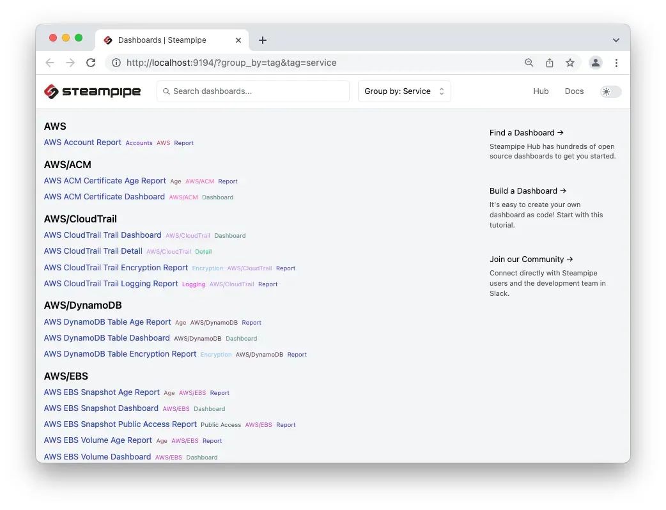This screenshot has height=510, width=666.
Task: Open a new browser tab
Action: 263,40
